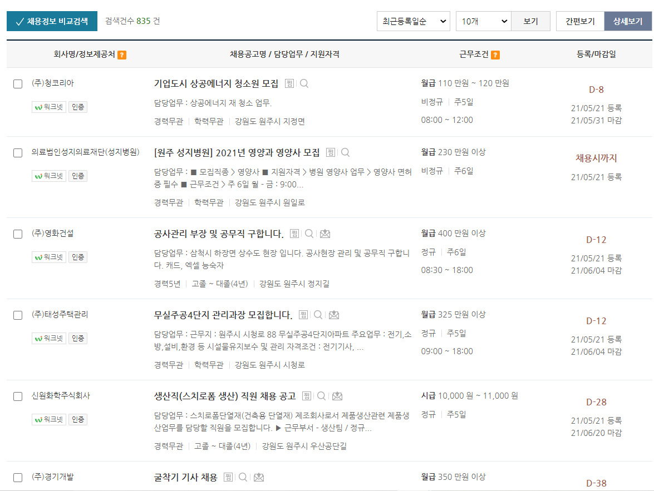Click the D-28 deadline label
The height and width of the screenshot is (491, 654).
pos(596,402)
